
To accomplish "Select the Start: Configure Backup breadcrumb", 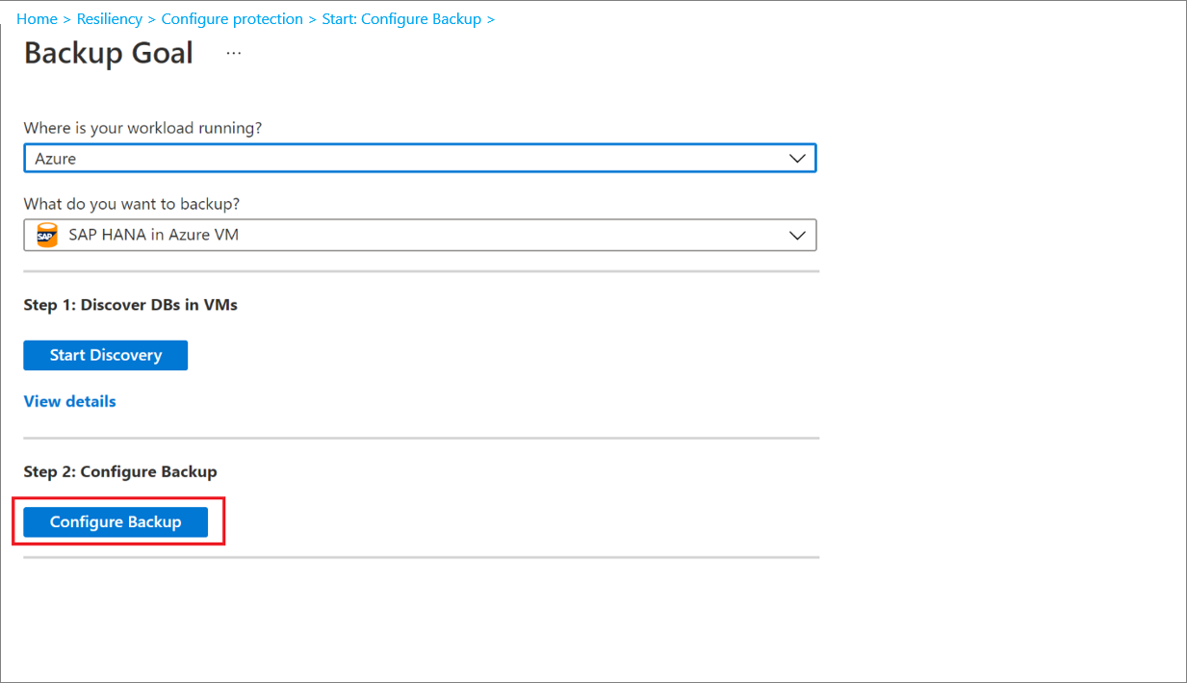I will 401,18.
